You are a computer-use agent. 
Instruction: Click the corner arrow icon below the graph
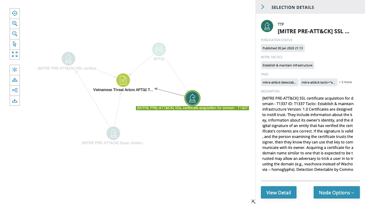pyautogui.click(x=253, y=202)
